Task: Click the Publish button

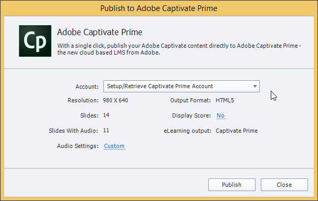Action: (231, 185)
